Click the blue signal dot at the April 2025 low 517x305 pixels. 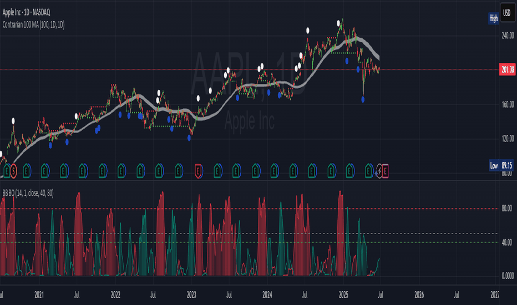click(363, 99)
